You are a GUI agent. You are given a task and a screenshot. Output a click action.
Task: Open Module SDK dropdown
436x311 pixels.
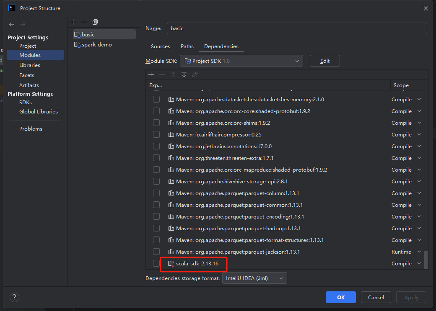(x=241, y=61)
